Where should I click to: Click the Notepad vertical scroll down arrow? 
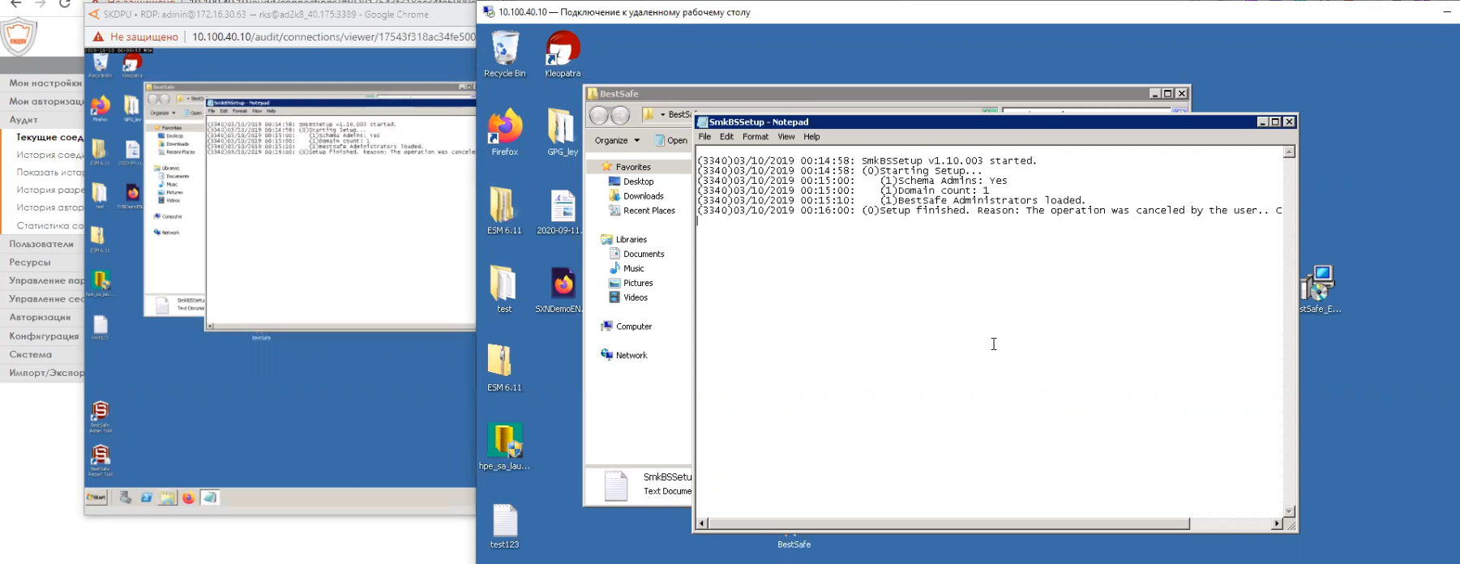1289,511
